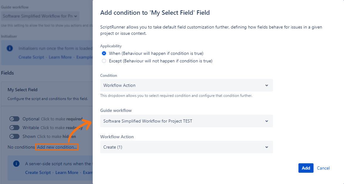The height and width of the screenshot is (184, 344).
Task: Open the Condition dropdown showing Workflow Action
Action: pos(186,85)
